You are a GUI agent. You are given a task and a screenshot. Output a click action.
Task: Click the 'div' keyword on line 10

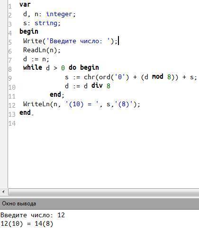97,86
